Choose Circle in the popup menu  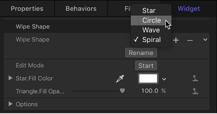(x=151, y=20)
